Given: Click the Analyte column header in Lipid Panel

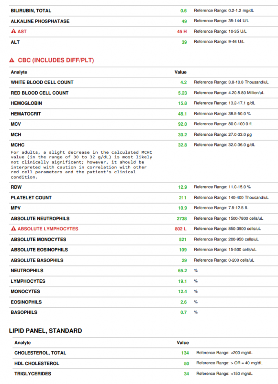Looking at the screenshot, I should (x=22, y=343).
